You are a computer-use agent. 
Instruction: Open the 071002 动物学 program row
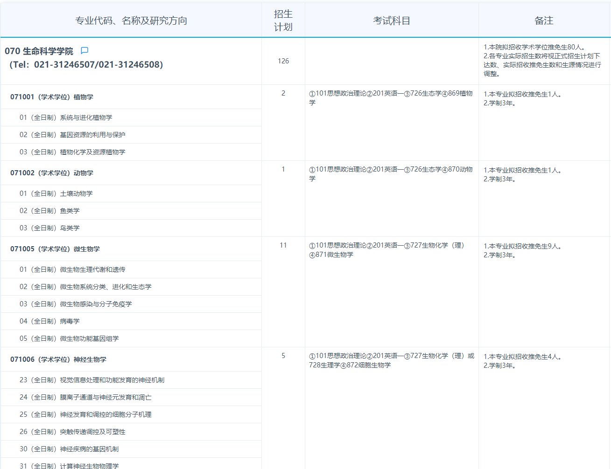click(x=52, y=173)
